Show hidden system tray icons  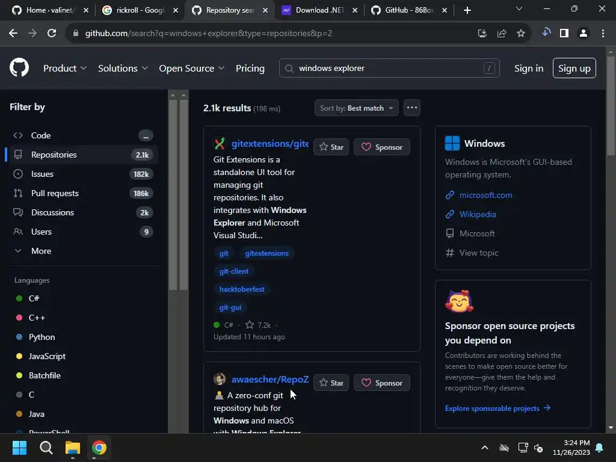pos(485,448)
